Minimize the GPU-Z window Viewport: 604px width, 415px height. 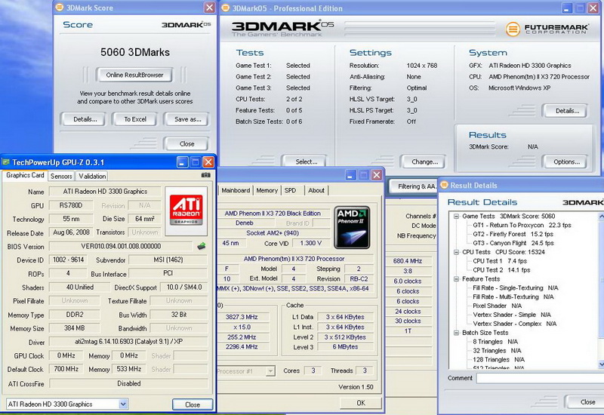tap(183, 162)
